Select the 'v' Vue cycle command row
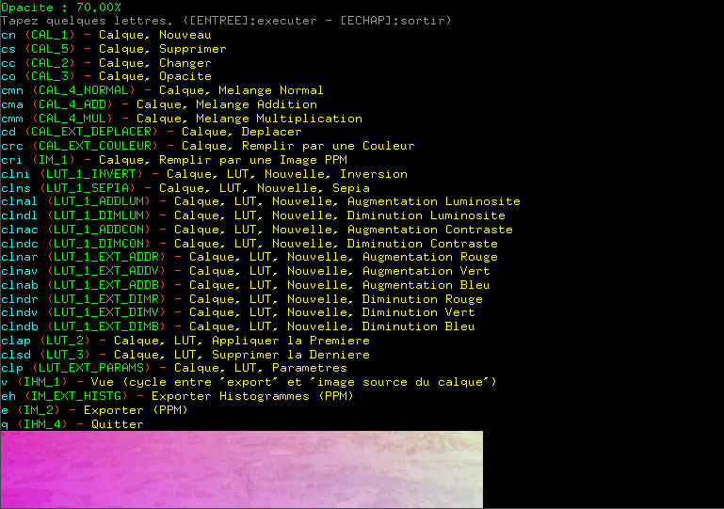 [249, 382]
